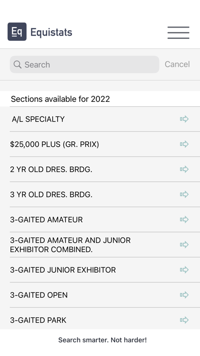
Task: Cancel the search
Action: [x=177, y=64]
